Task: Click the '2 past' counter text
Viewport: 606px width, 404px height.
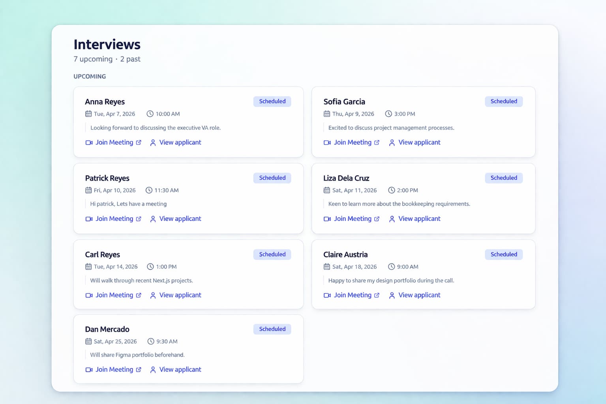Action: 131,59
